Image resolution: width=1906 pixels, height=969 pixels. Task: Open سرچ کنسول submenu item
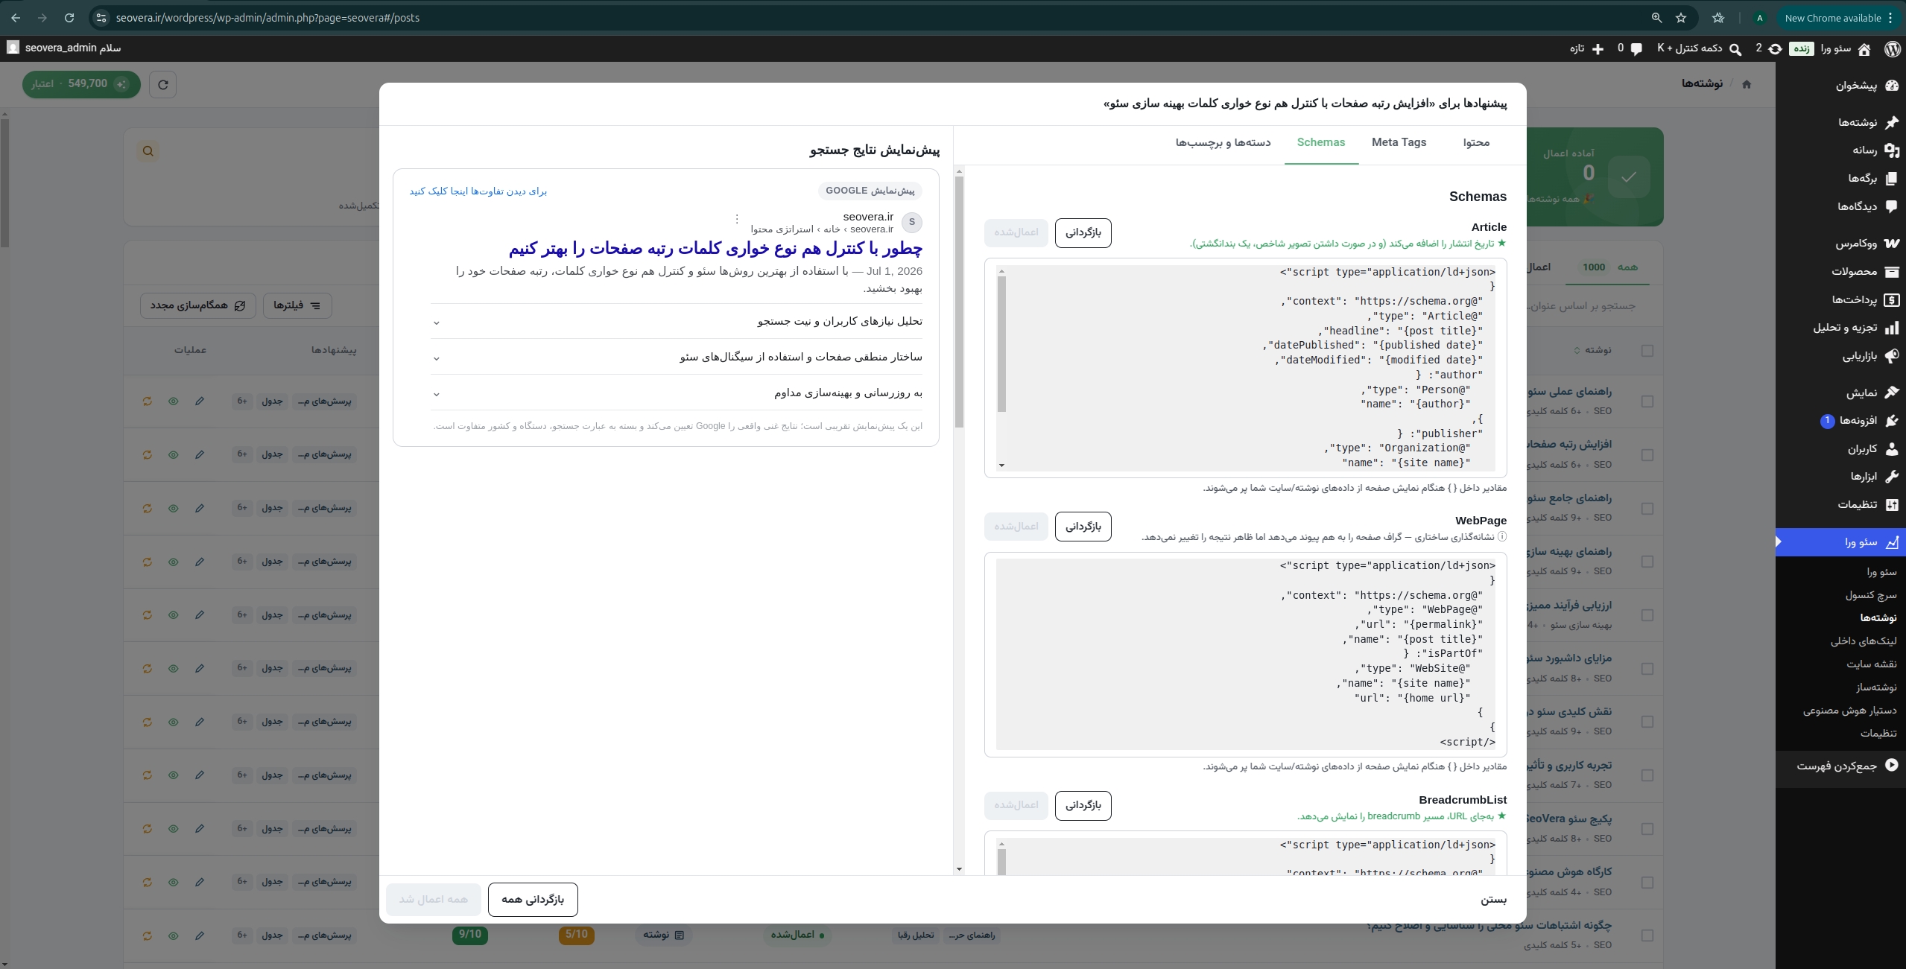[1870, 595]
